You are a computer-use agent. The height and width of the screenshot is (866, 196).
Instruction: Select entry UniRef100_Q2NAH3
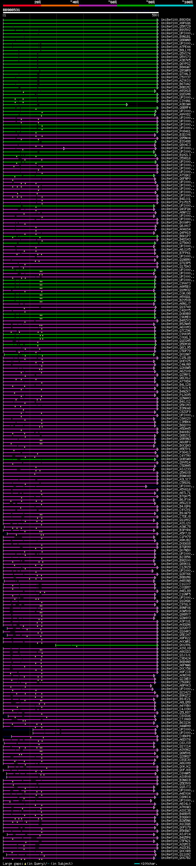(176, 398)
